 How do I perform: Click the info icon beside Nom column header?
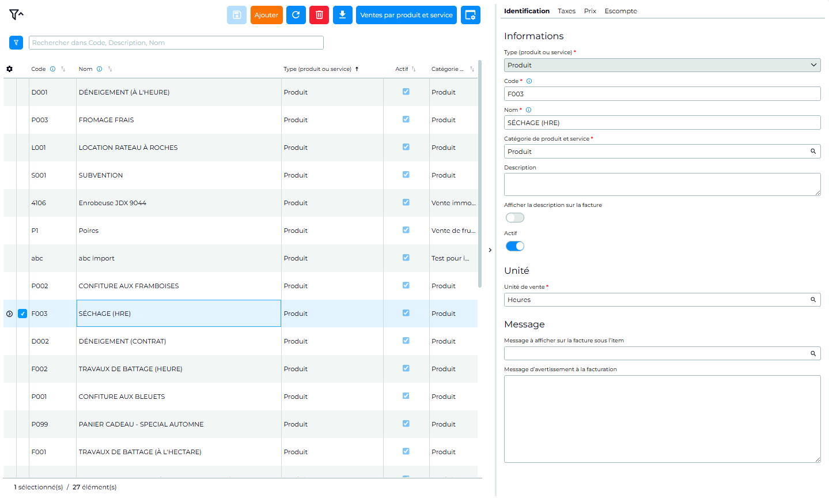(100, 69)
